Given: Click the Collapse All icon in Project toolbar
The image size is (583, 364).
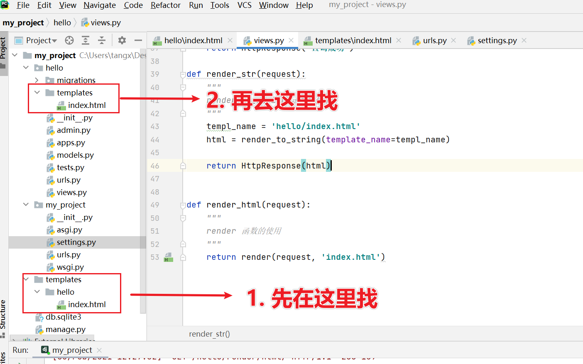Looking at the screenshot, I should [102, 40].
